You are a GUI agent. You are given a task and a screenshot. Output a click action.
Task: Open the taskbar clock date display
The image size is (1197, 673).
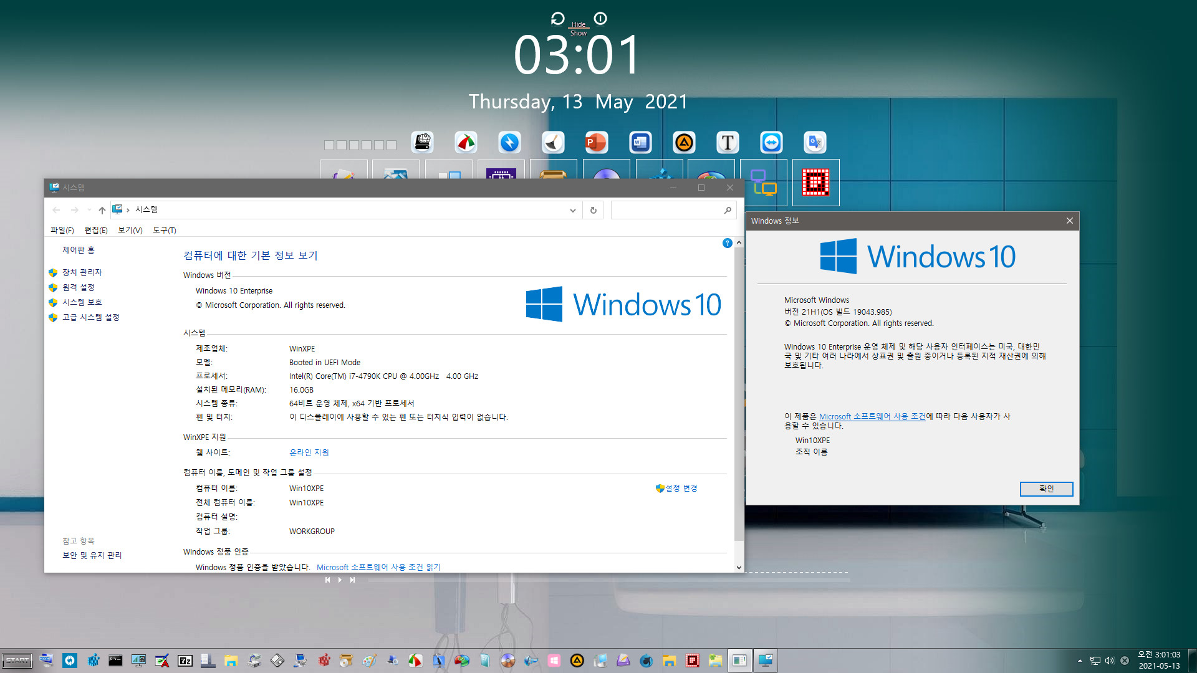(1159, 661)
